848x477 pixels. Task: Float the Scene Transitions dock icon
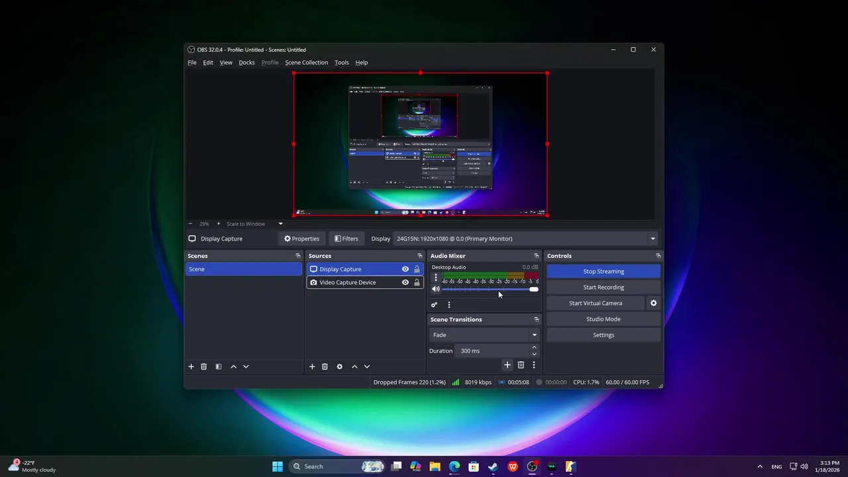[537, 319]
